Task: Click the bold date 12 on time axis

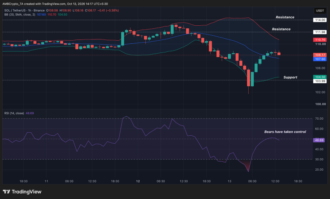Action: pyautogui.click(x=138, y=181)
